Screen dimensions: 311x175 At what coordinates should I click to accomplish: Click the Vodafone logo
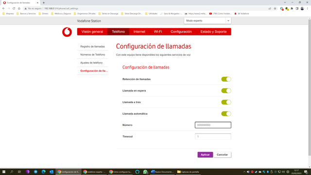coord(67,32)
